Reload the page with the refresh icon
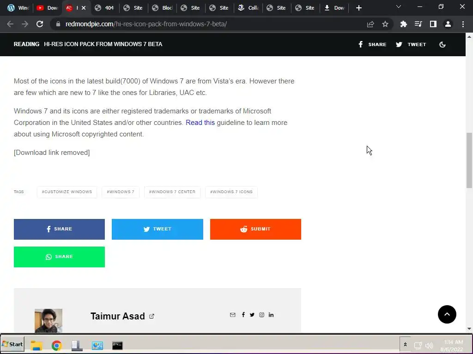 40,24
